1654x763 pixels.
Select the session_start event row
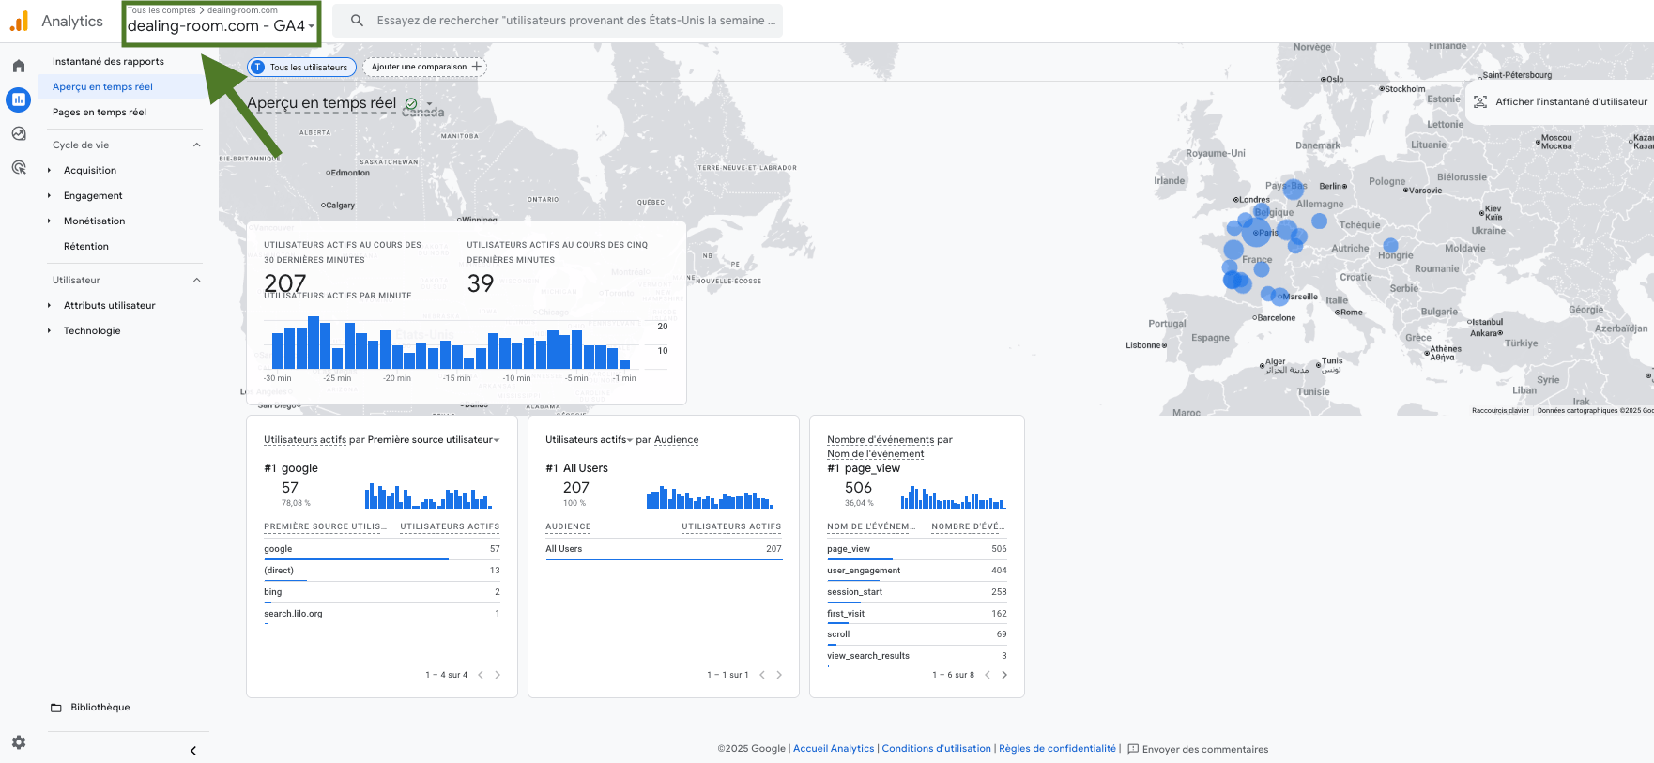click(x=916, y=592)
